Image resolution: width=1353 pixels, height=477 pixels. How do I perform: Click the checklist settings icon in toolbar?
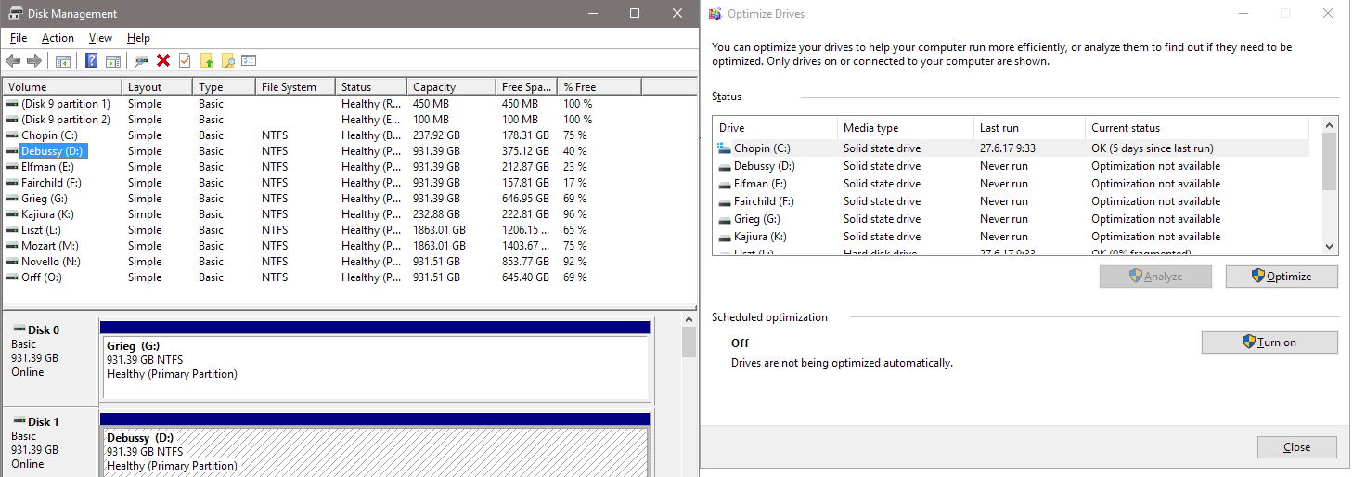click(249, 61)
